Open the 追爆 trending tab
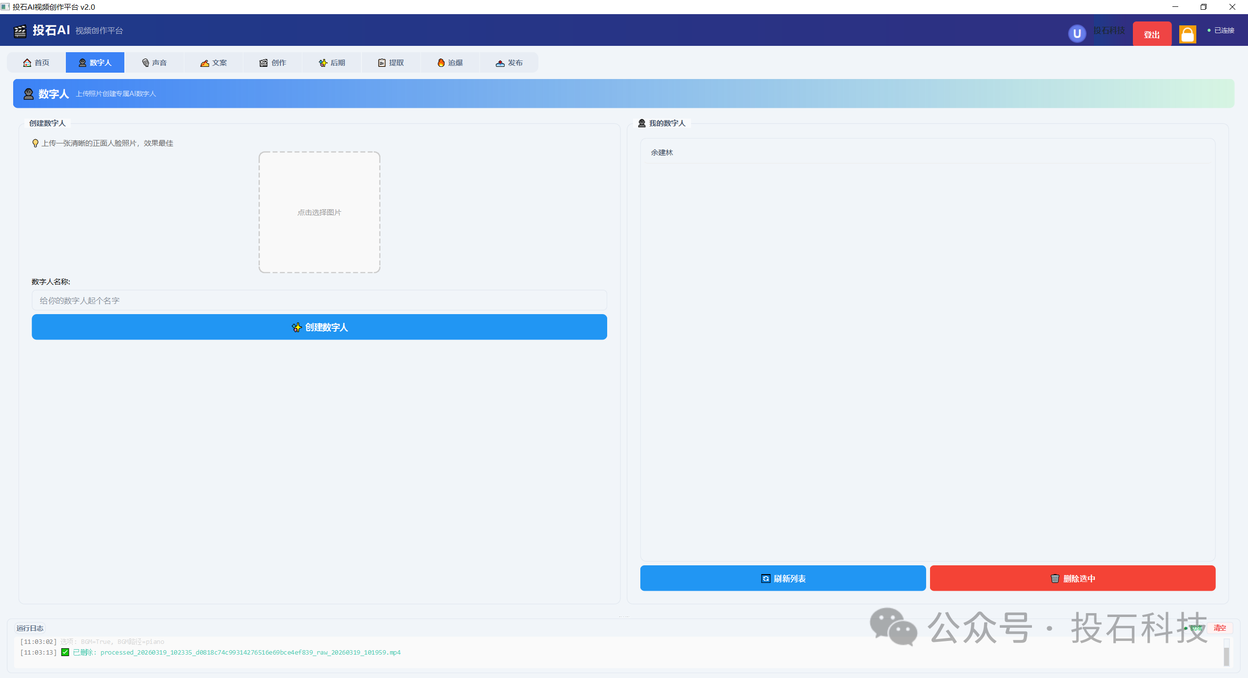 [450, 62]
